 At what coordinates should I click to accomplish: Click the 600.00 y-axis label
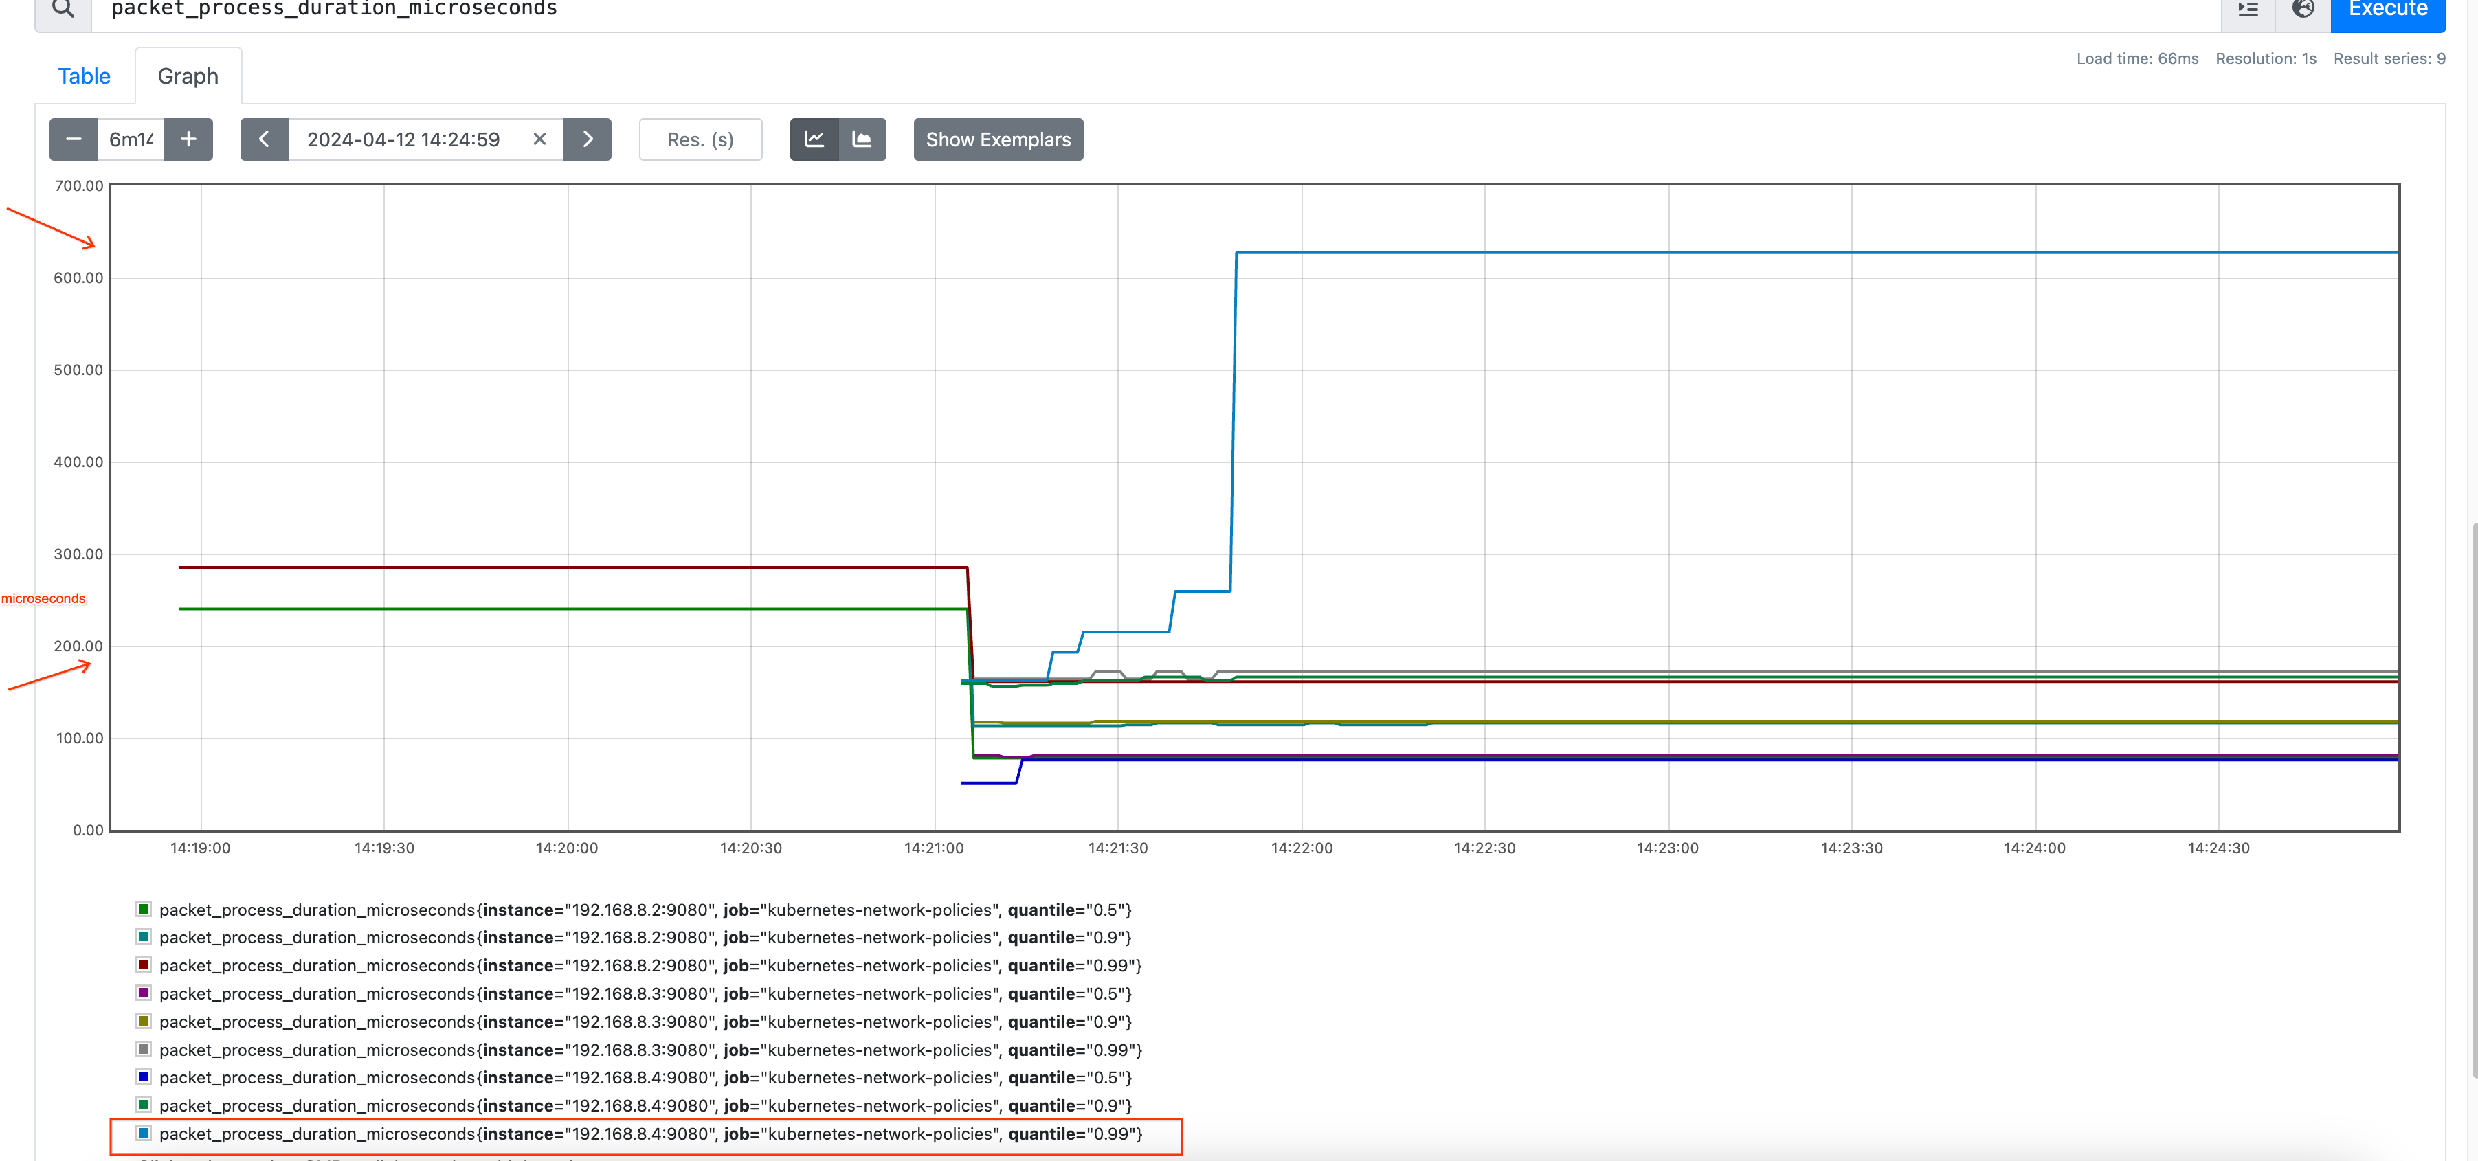78,278
